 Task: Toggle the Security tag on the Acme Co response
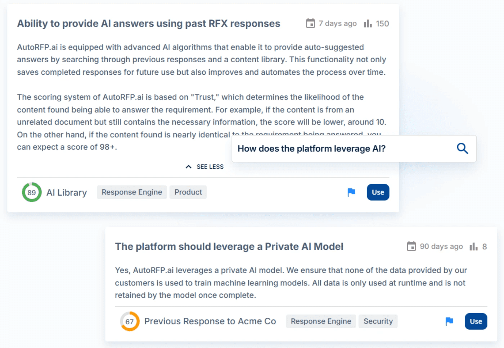pyautogui.click(x=378, y=321)
